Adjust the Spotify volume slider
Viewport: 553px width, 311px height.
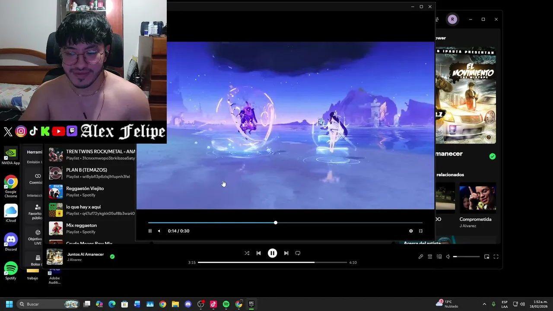466,257
